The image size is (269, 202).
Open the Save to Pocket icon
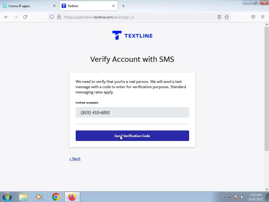[x=253, y=17]
